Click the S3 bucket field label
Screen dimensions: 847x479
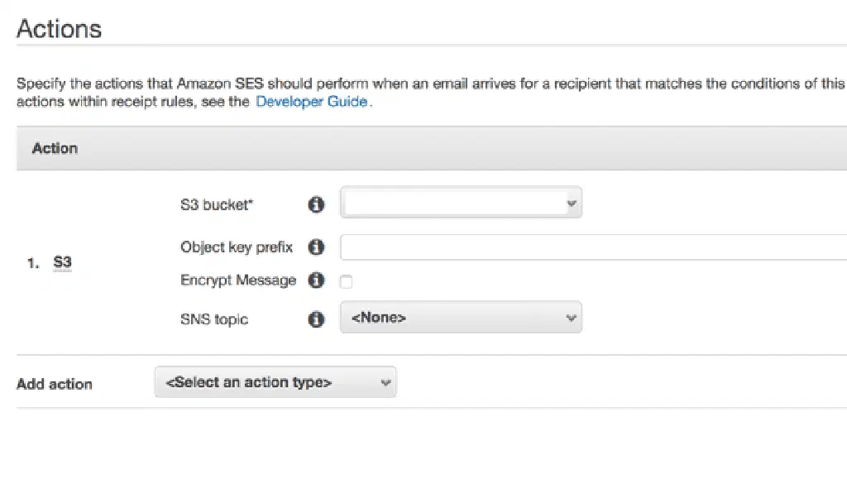[x=216, y=204]
